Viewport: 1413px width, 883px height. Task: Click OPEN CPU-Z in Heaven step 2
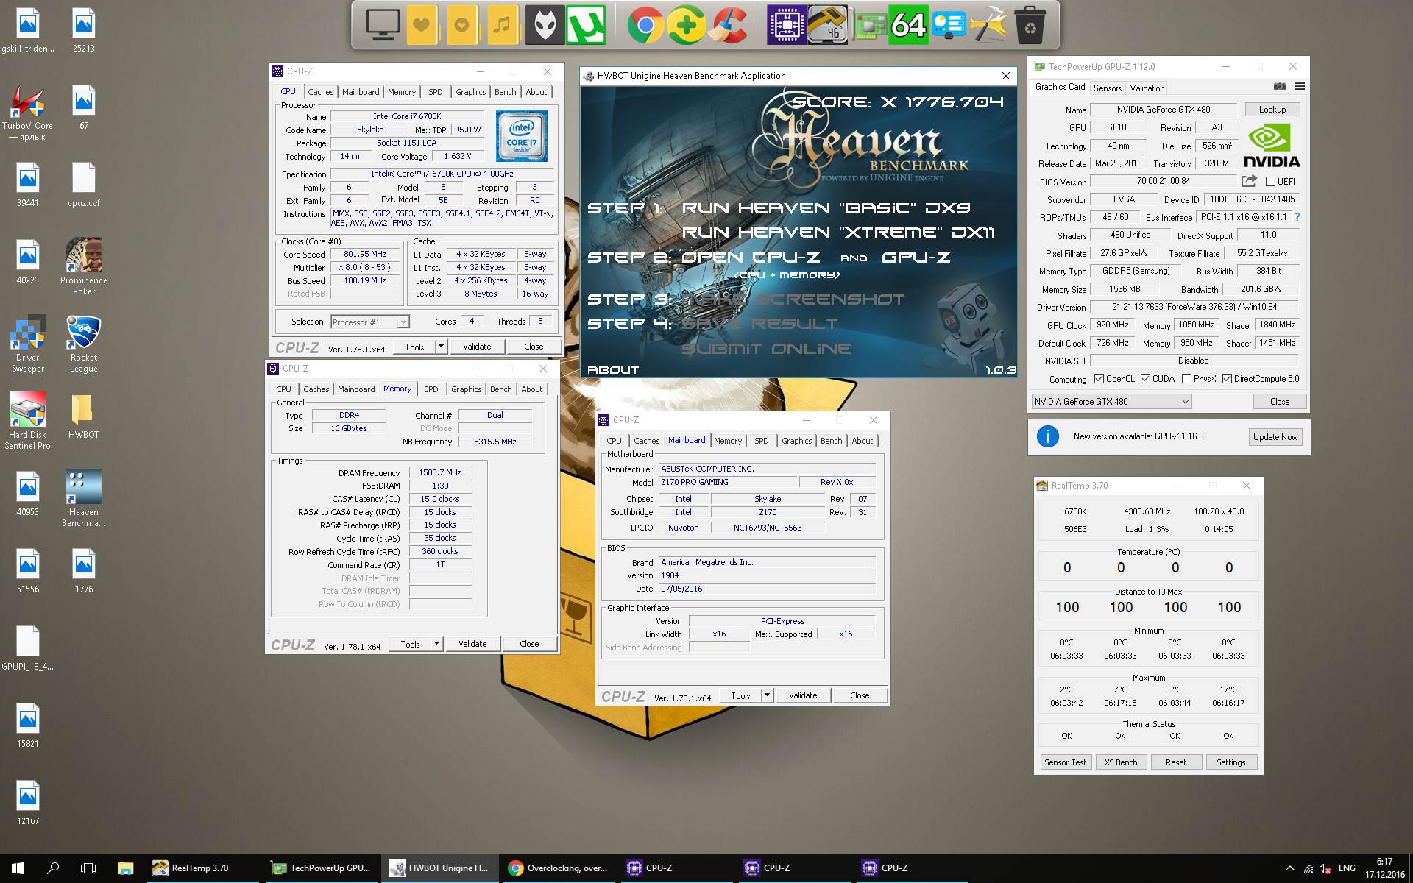[751, 258]
